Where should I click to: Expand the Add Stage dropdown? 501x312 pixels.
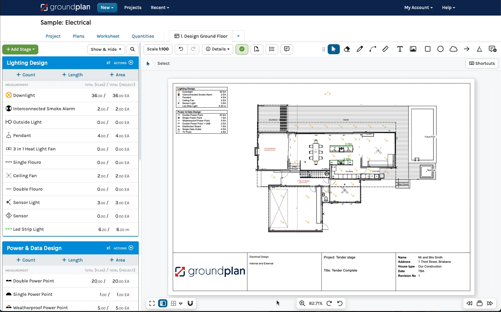pyautogui.click(x=20, y=49)
